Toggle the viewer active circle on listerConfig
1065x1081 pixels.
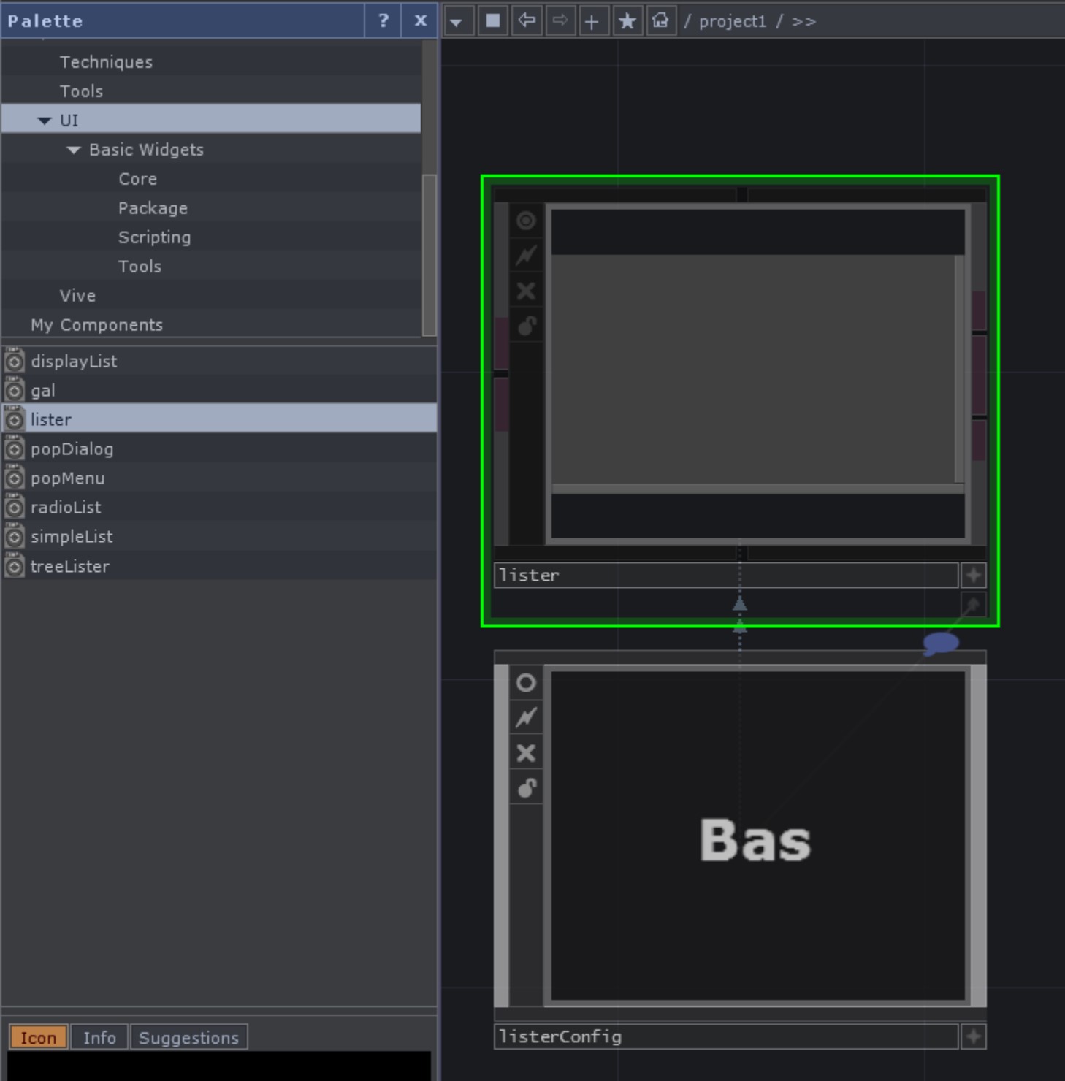coord(526,683)
